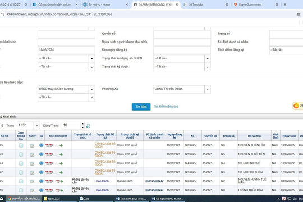Open the Trang 1/32 page dropdown
Image resolution: width=303 pixels, height=202 pixels.
click(x=36, y=126)
